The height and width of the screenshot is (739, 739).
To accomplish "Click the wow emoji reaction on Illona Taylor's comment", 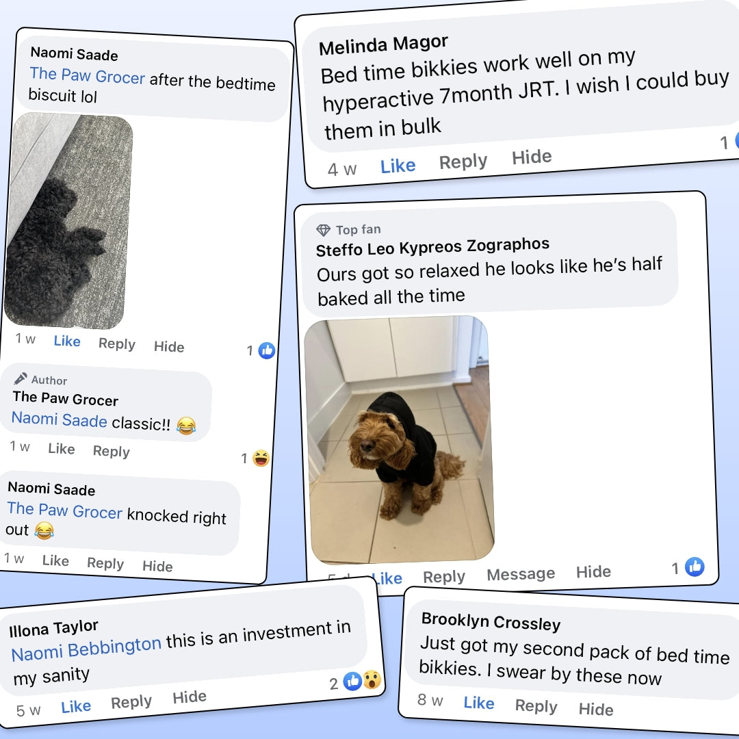I will pyautogui.click(x=372, y=679).
